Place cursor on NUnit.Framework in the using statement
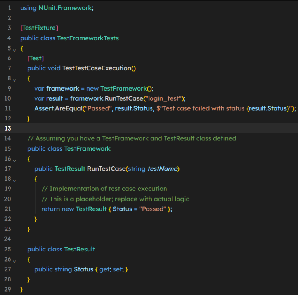The width and height of the screenshot is (298, 295). pyautogui.click(x=65, y=8)
